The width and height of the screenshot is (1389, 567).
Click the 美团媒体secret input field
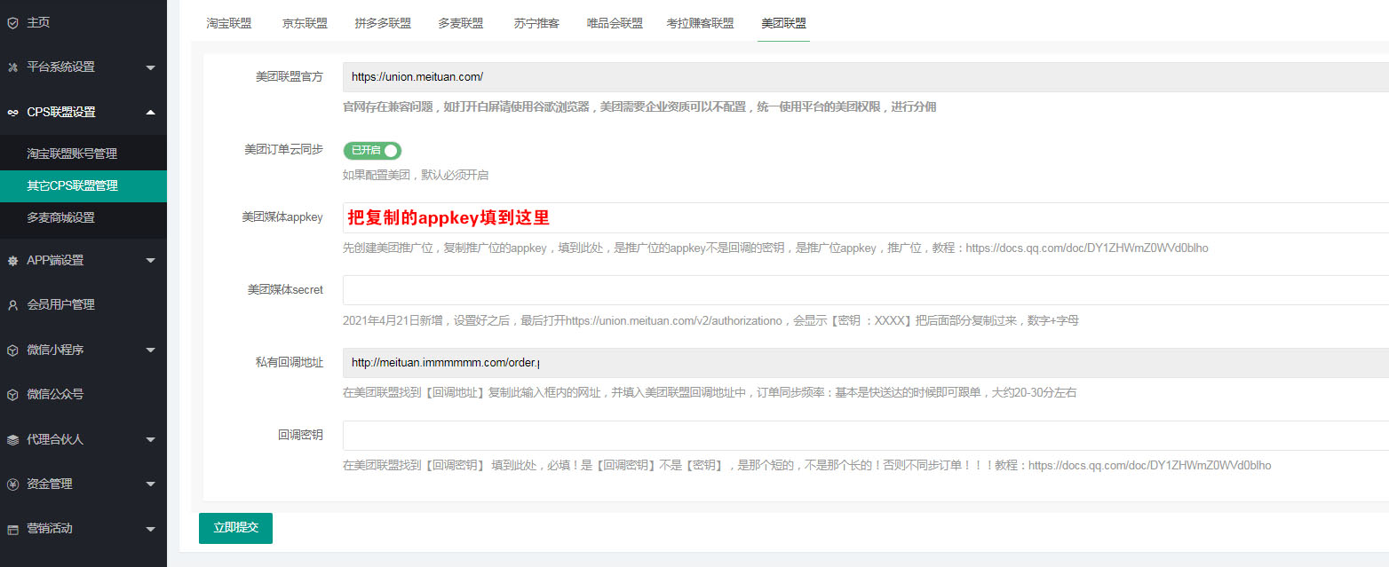tap(866, 290)
